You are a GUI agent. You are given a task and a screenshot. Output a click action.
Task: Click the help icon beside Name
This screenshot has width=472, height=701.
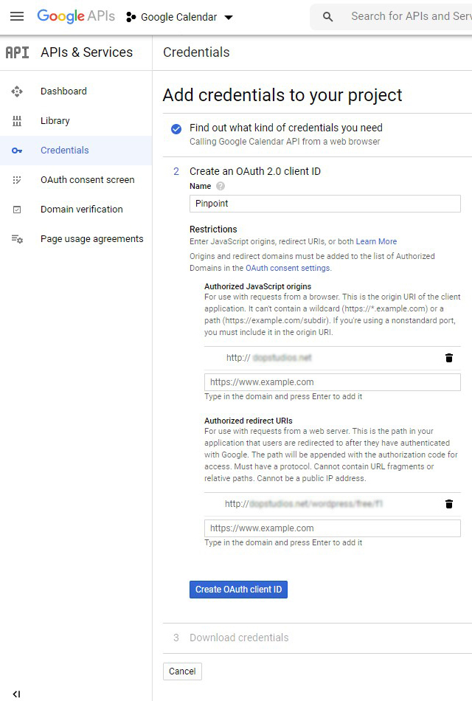pyautogui.click(x=221, y=187)
